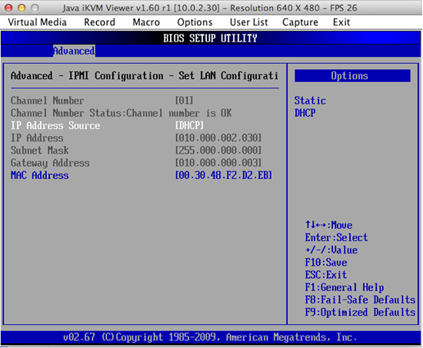Click the Exit menu item

point(341,22)
